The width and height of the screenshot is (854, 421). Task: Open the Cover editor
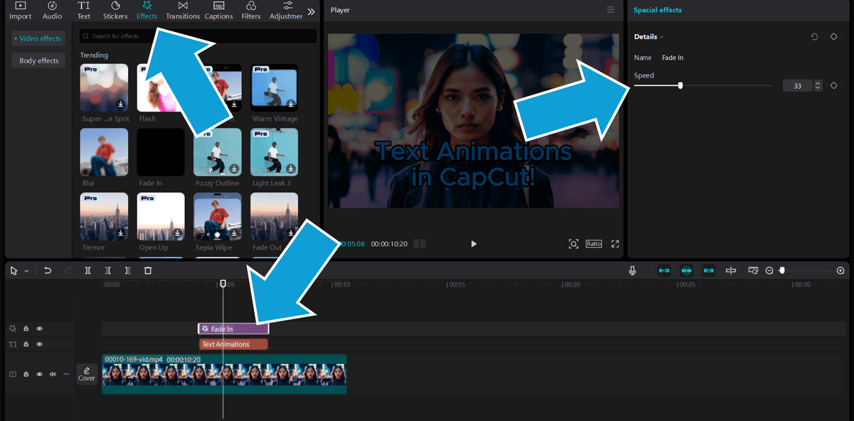pos(87,373)
